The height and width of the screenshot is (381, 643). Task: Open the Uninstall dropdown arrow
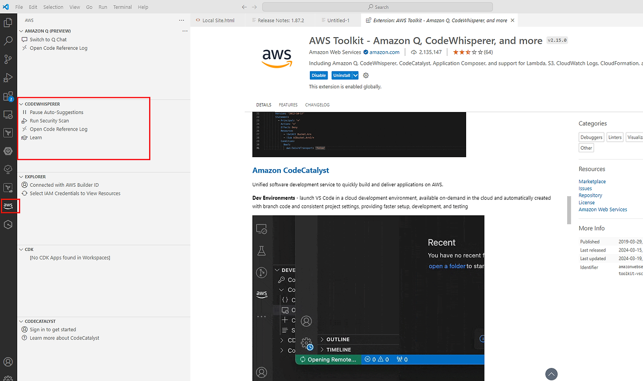(x=355, y=75)
